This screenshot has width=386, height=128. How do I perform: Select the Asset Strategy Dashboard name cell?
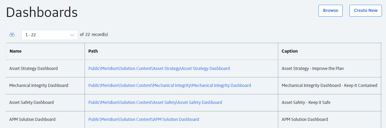tap(45, 69)
